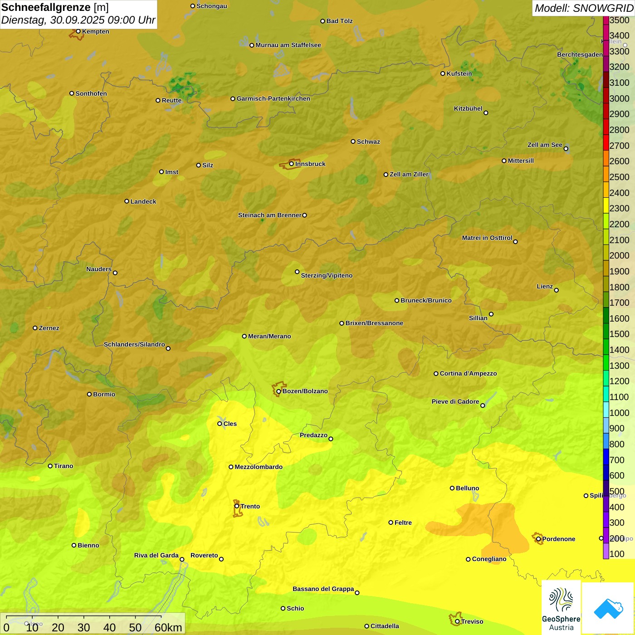Click the Bormio location dot
635x635 pixels.
point(89,394)
